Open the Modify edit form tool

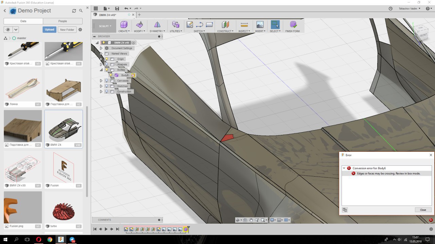139,24
